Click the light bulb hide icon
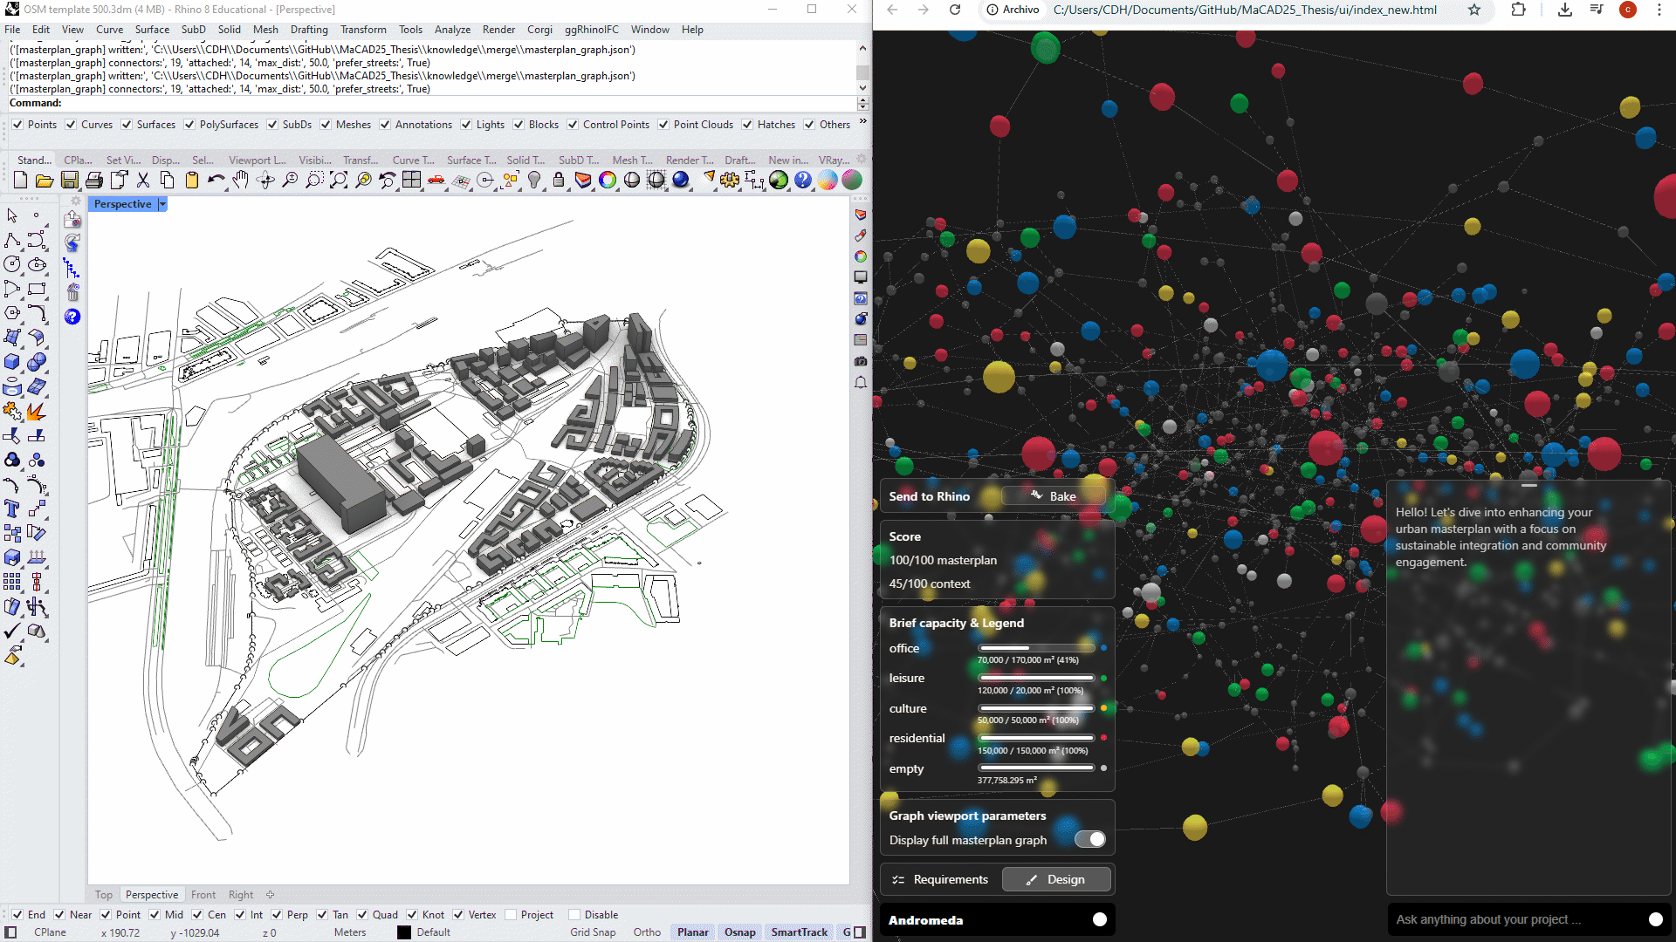Image resolution: width=1676 pixels, height=942 pixels. pyautogui.click(x=534, y=181)
